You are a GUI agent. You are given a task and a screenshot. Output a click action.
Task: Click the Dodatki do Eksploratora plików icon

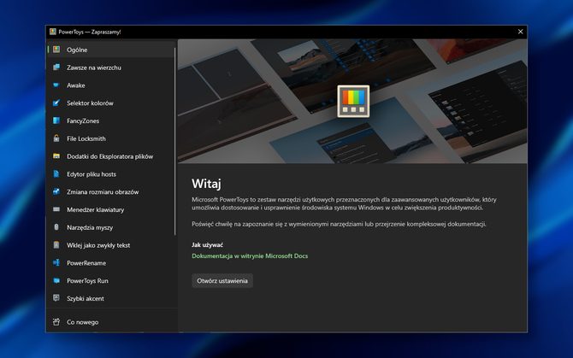coord(56,156)
